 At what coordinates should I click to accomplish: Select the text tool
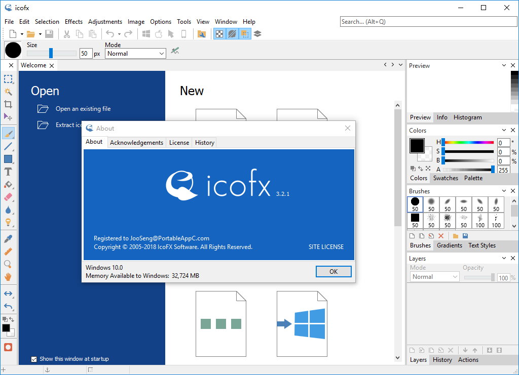coord(8,172)
